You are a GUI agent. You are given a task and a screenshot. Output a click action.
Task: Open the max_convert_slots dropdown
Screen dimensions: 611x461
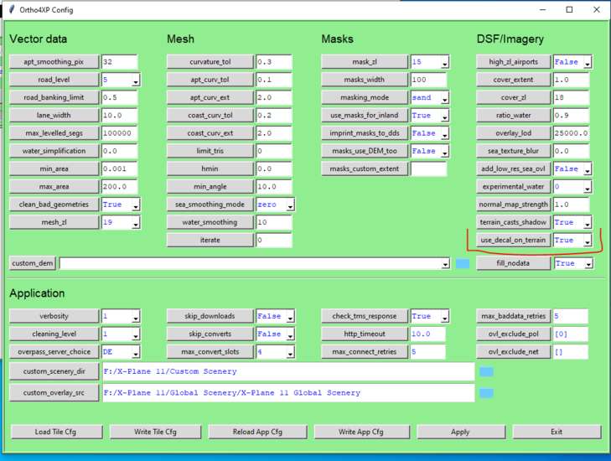click(290, 352)
